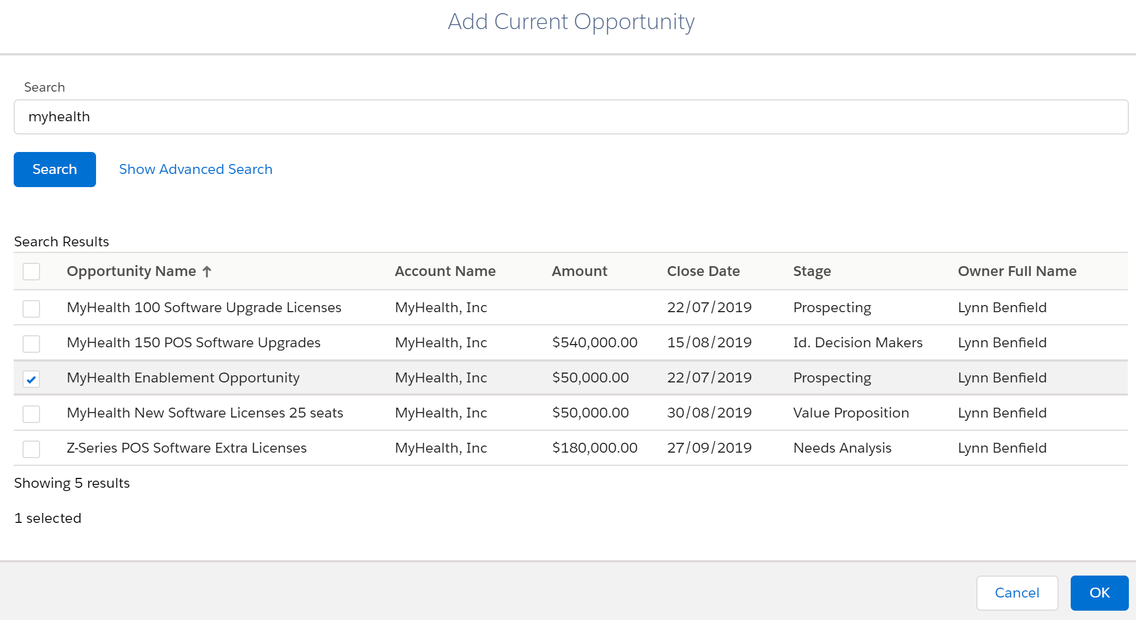Image resolution: width=1136 pixels, height=620 pixels.
Task: Click MyHealth New Software Licenses 25 seats name
Action: (x=205, y=413)
